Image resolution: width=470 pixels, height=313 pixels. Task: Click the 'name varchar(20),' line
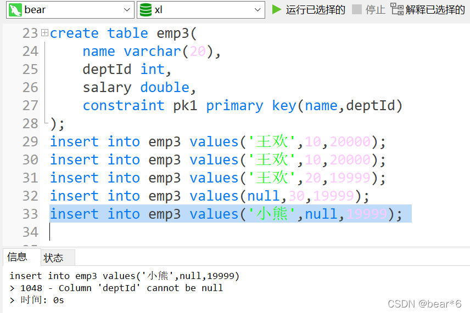(152, 51)
